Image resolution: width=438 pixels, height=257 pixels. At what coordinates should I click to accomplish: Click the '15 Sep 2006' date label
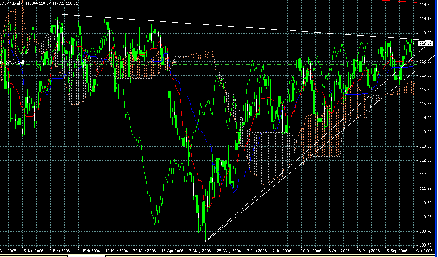tap(396, 250)
